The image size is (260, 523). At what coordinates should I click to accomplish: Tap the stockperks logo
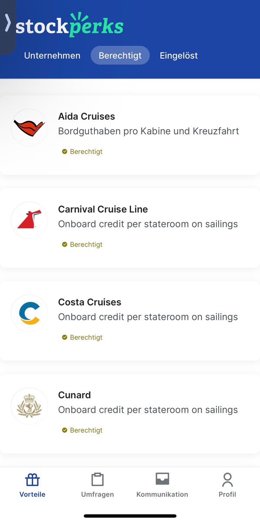pos(70,25)
